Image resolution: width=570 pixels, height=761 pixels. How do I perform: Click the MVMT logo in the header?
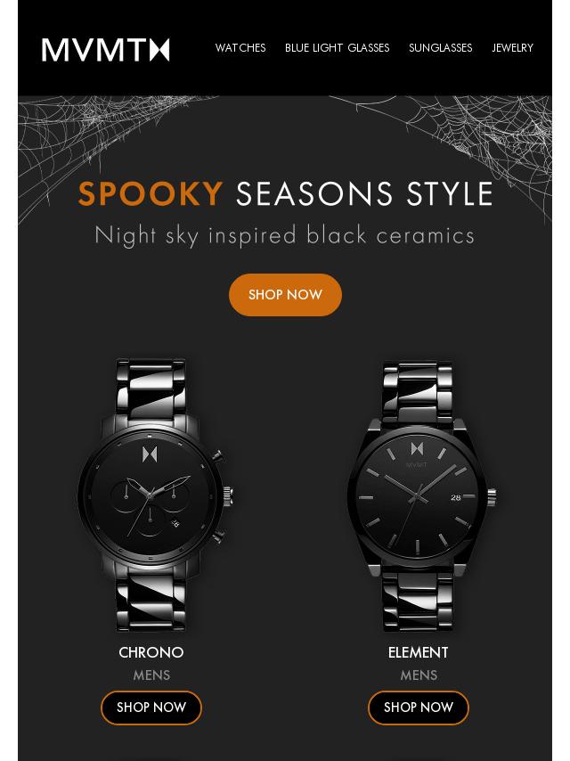click(x=105, y=50)
